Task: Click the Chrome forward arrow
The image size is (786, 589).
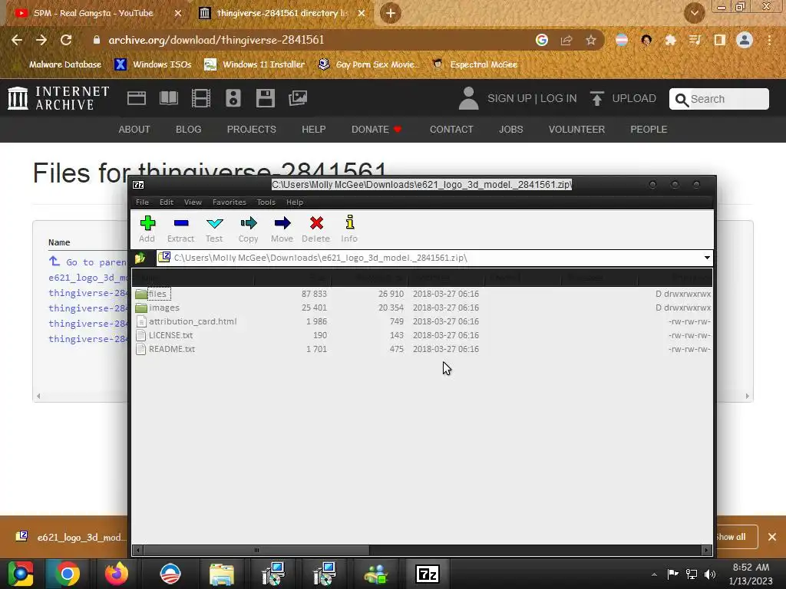Action: tap(41, 40)
